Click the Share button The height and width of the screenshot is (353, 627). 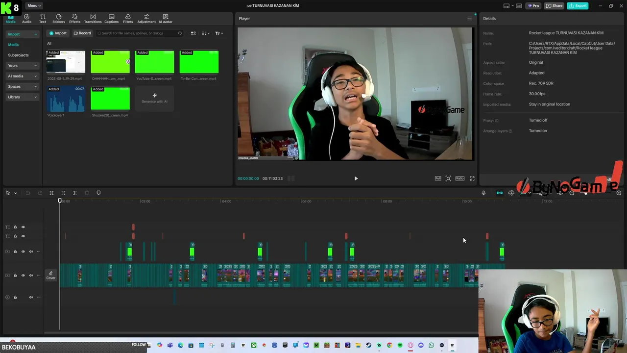[555, 6]
